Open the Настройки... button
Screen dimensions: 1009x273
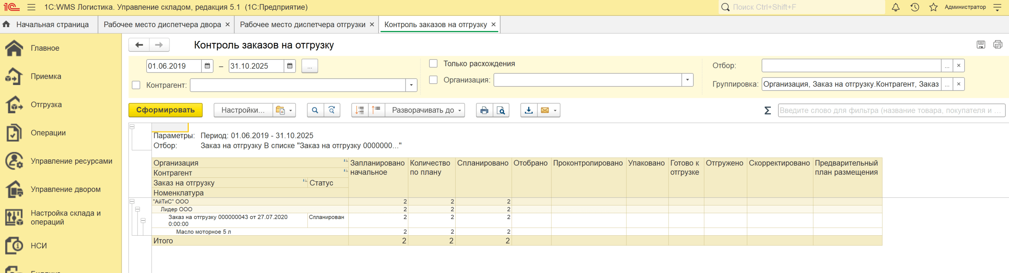(x=243, y=110)
